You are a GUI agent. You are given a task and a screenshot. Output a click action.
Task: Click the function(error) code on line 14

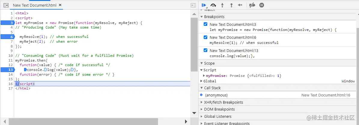pos(37,75)
